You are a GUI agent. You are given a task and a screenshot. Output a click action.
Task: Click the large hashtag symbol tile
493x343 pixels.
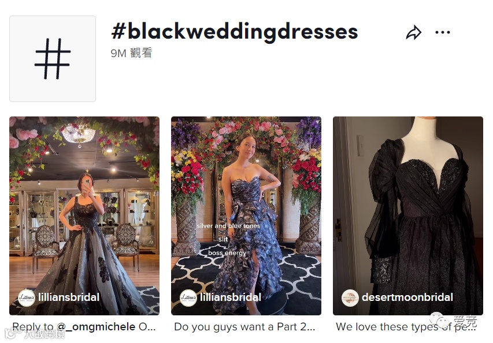53,59
